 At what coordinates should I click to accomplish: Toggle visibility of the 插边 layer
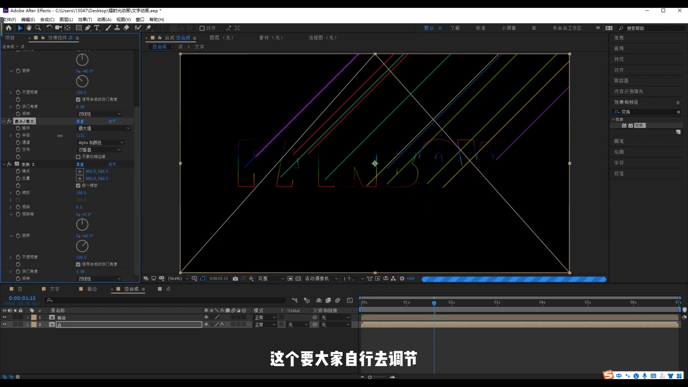[x=4, y=317]
